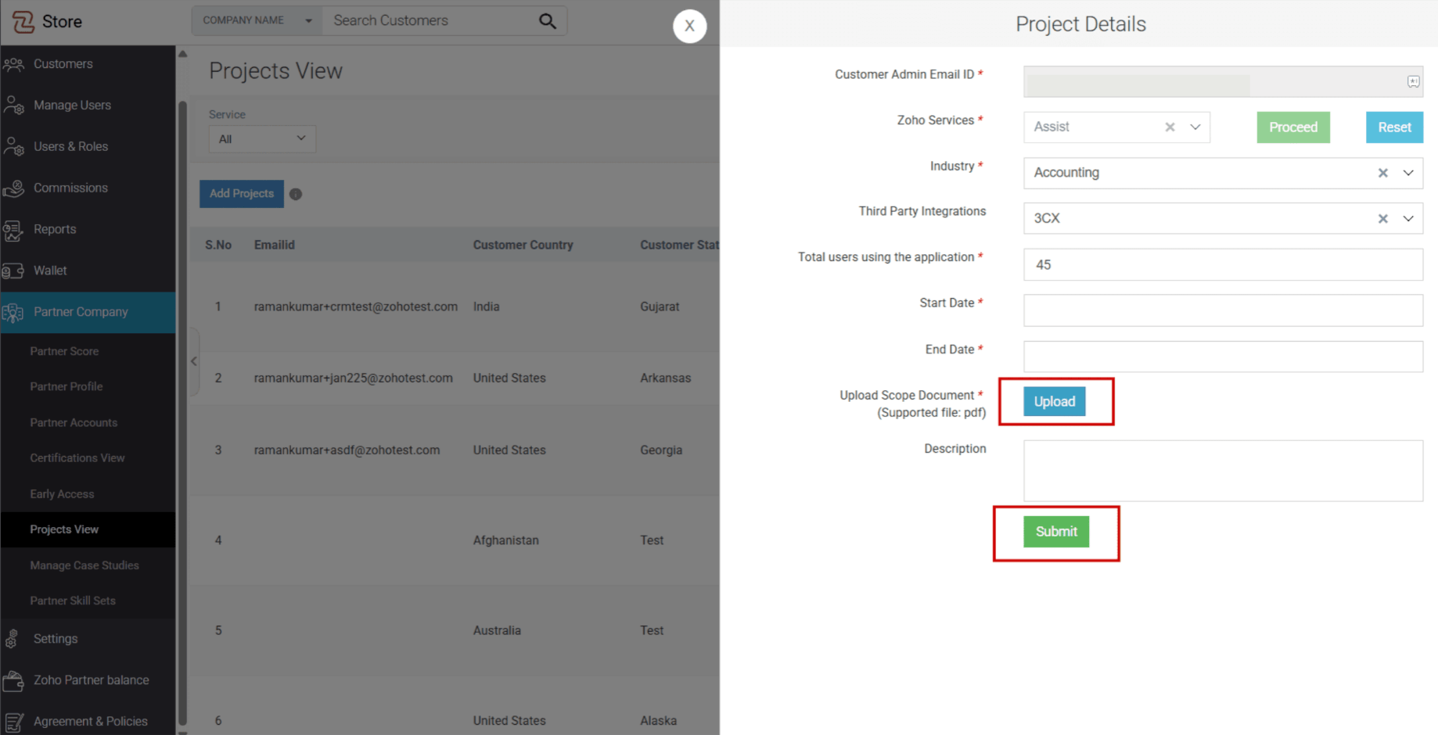
Task: Expand the Third Party Integrations dropdown
Action: coord(1408,219)
